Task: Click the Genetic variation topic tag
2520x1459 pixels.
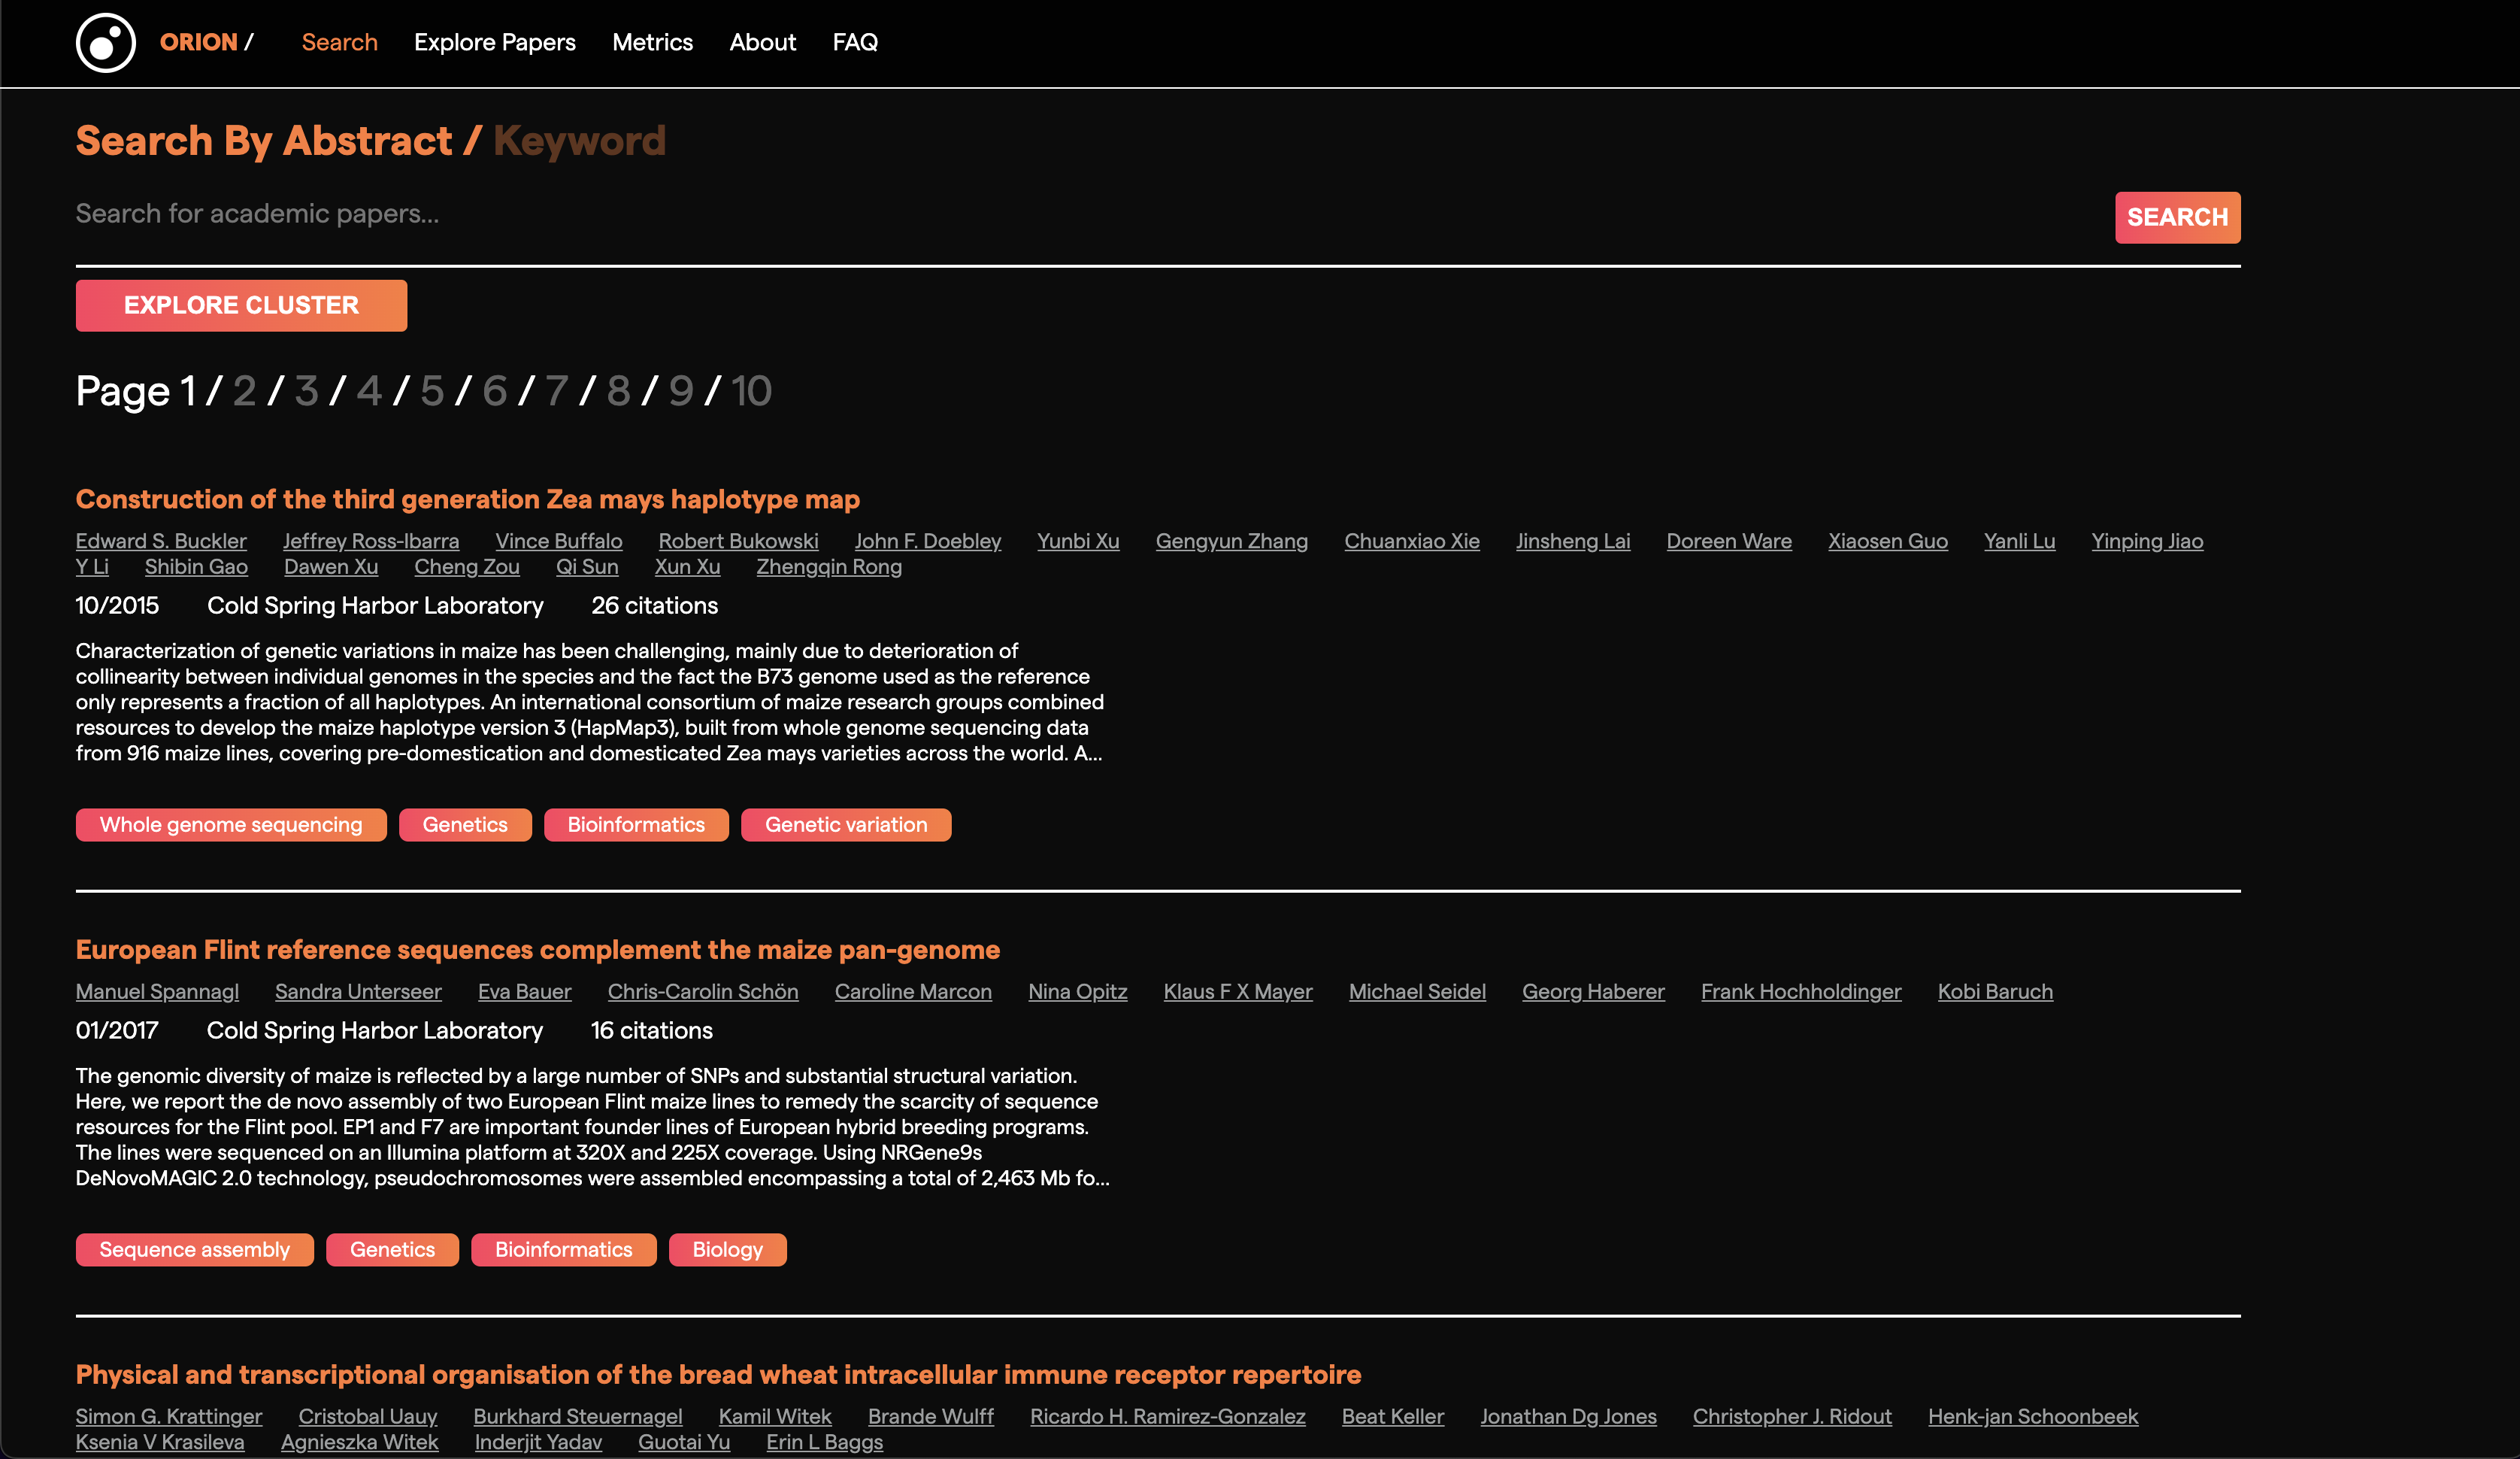Action: pos(845,824)
